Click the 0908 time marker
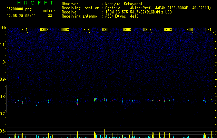Viewport: 217px width, 138px height. coord(168,30)
